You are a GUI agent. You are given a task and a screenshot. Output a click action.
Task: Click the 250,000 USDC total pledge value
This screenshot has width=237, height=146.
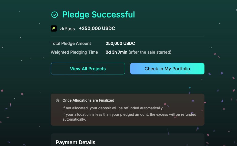[120, 44]
